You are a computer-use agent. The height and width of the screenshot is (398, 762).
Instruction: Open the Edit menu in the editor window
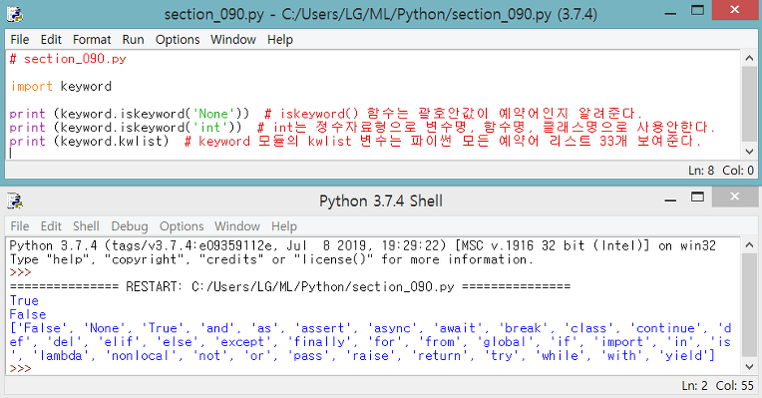click(x=51, y=39)
